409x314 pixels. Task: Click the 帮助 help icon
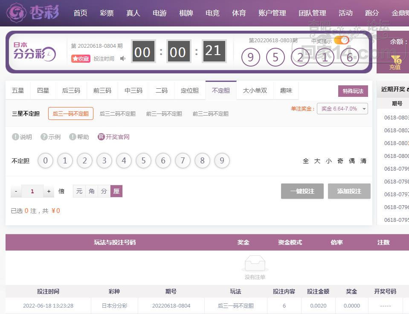coord(73,137)
